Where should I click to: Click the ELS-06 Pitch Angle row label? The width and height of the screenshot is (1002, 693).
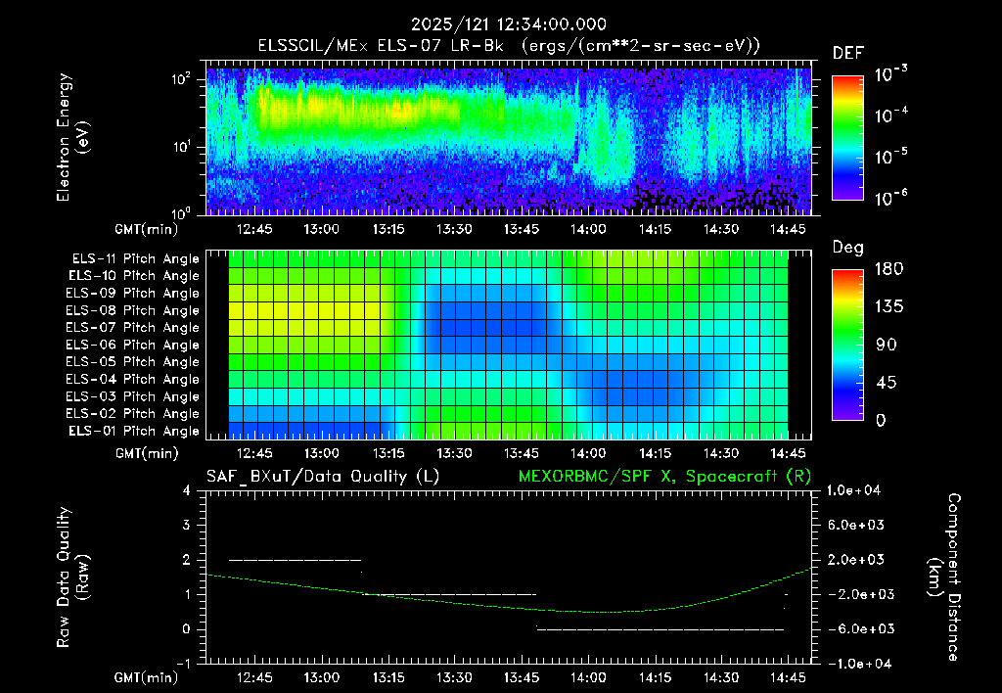click(132, 346)
